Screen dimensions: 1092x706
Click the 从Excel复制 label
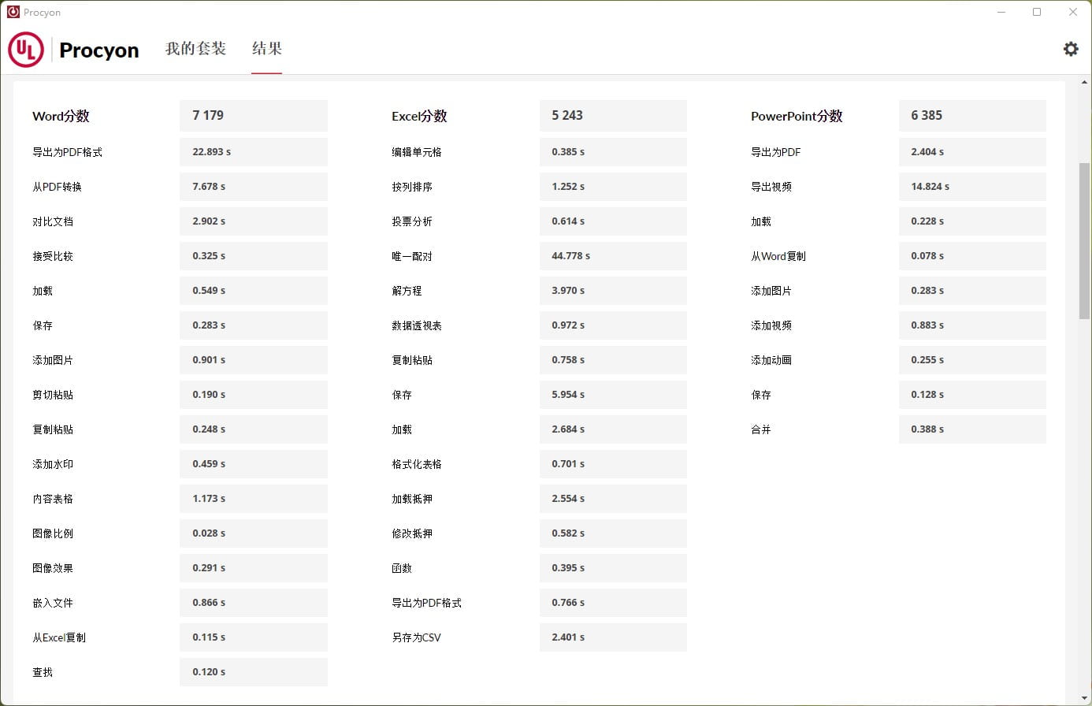(x=59, y=637)
